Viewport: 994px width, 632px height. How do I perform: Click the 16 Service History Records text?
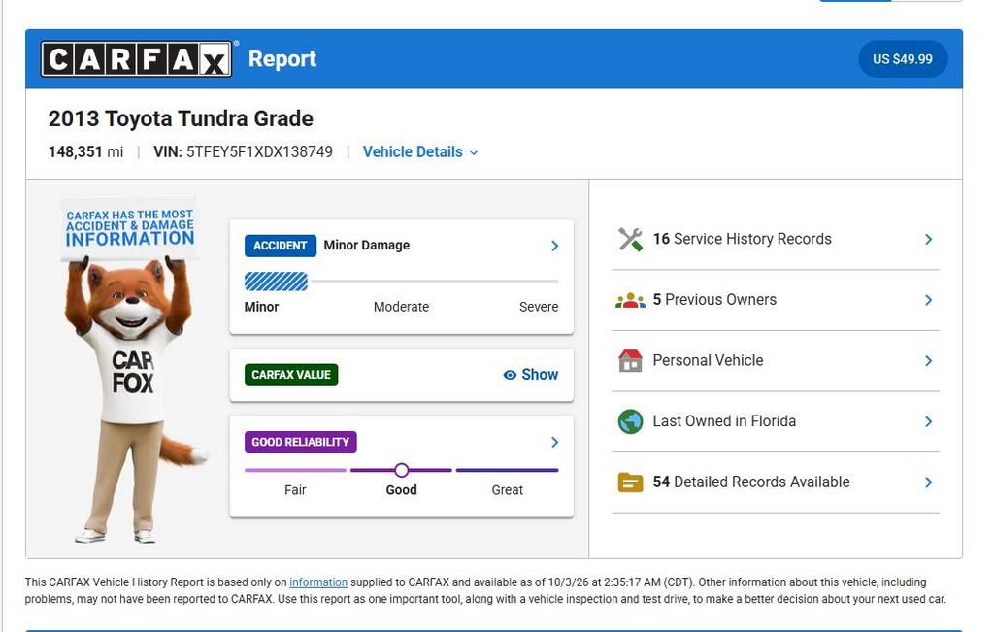coord(743,239)
